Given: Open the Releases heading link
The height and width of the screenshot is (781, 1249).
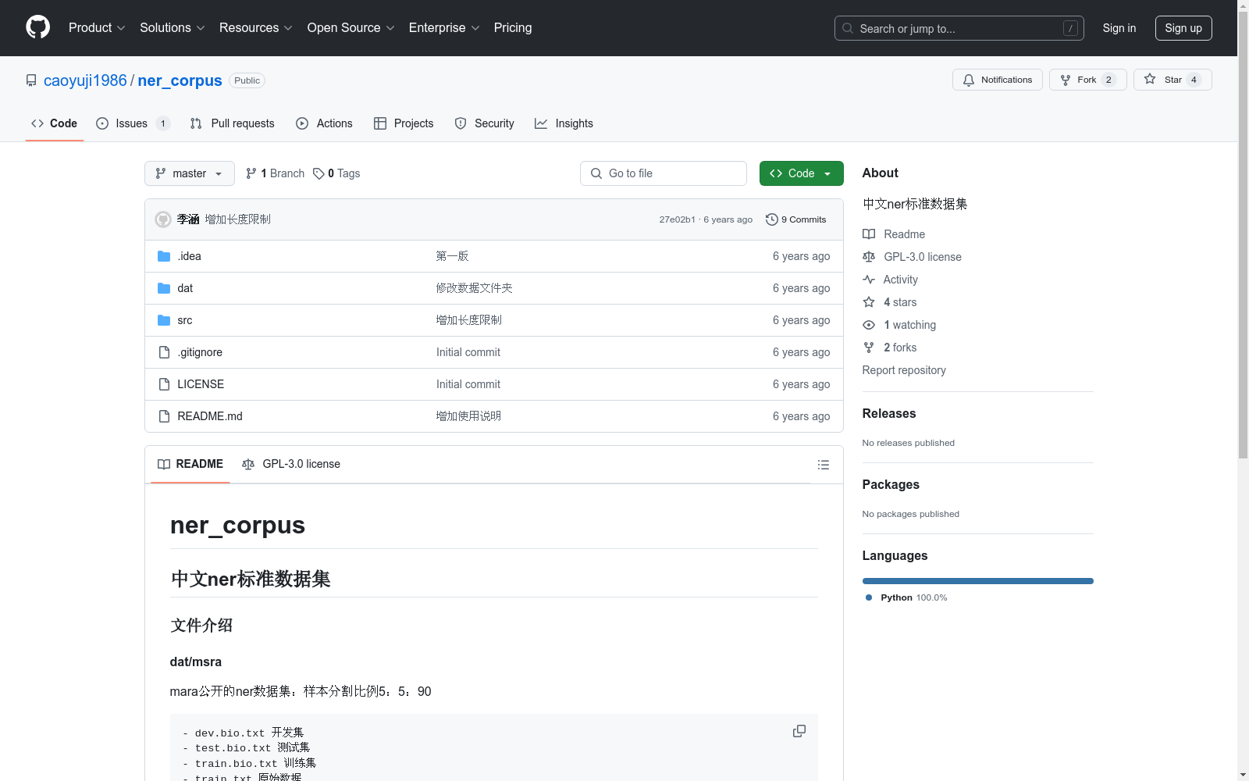Looking at the screenshot, I should tap(889, 414).
